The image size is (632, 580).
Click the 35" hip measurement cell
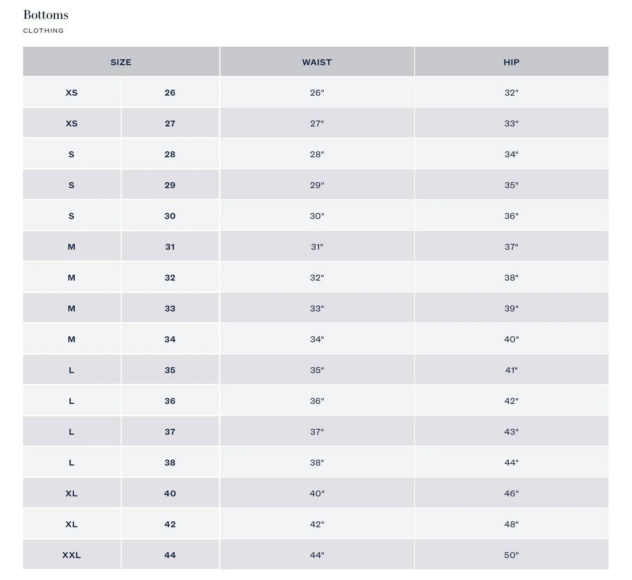click(512, 185)
